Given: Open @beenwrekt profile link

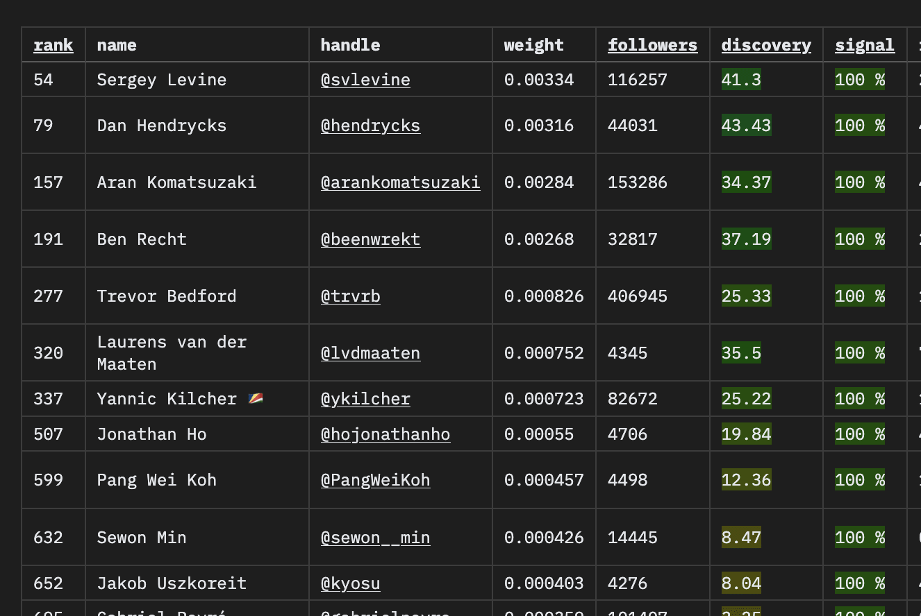Looking at the screenshot, I should [370, 239].
